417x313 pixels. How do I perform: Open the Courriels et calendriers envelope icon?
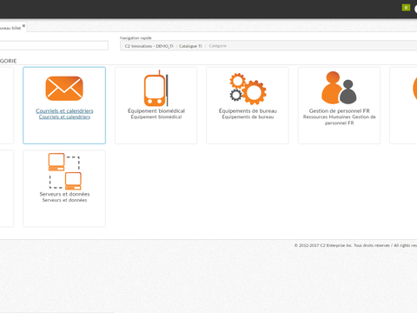pos(64,89)
